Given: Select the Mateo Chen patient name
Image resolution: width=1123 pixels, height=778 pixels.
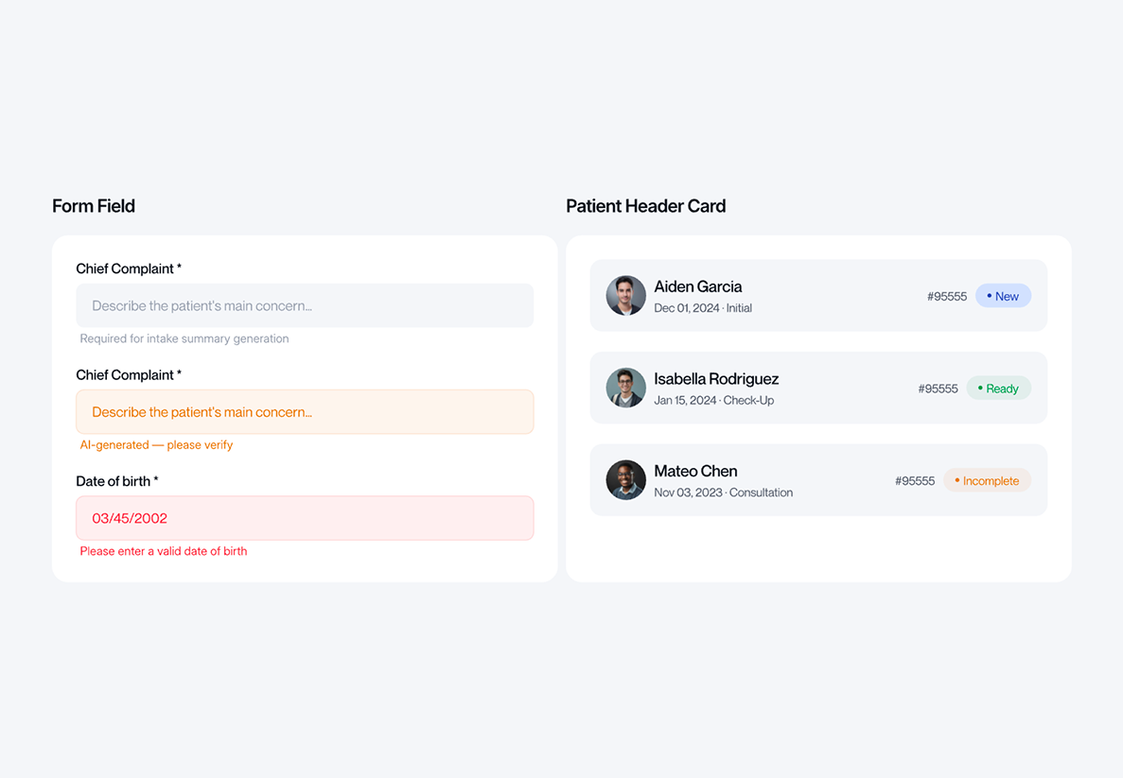Looking at the screenshot, I should 695,471.
